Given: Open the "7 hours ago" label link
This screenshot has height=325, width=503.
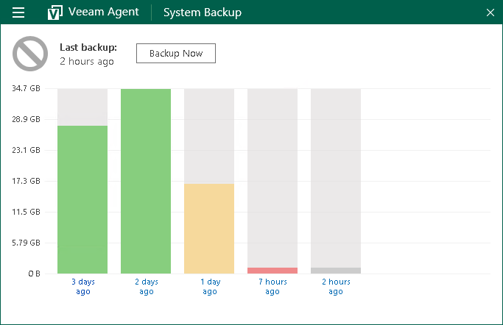Looking at the screenshot, I should click(272, 286).
